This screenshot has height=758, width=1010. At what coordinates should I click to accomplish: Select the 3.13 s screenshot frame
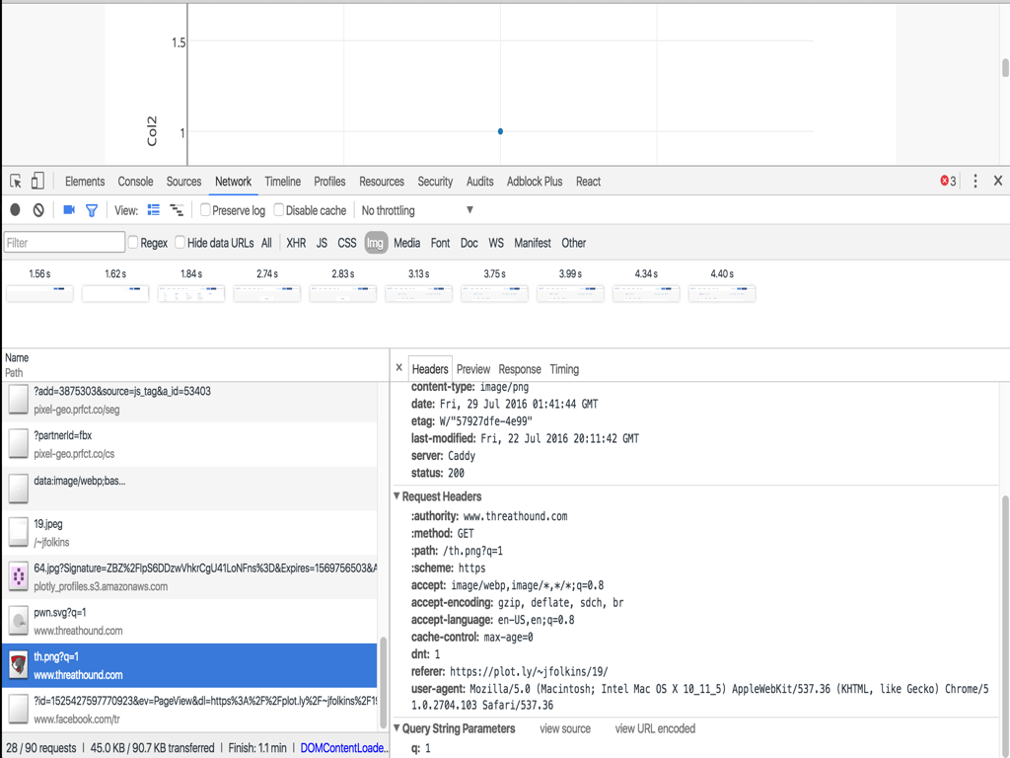tap(418, 293)
